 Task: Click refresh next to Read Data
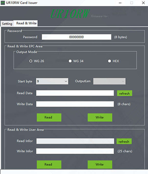pos(124,93)
